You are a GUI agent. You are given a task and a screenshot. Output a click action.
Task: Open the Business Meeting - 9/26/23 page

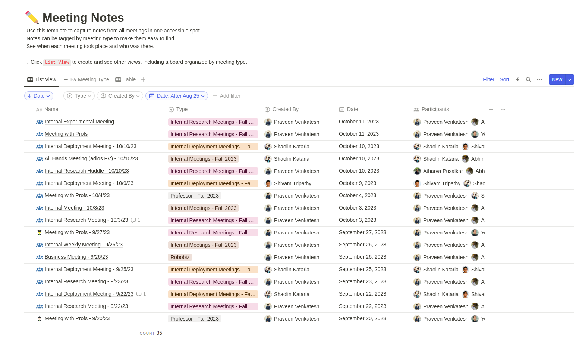76,257
